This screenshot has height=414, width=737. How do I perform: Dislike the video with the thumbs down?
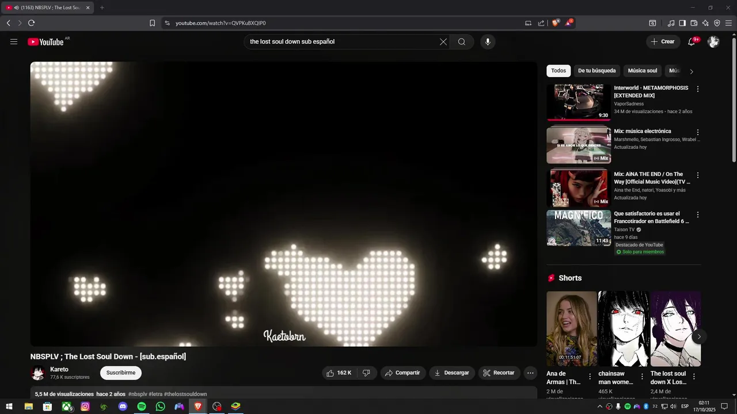pyautogui.click(x=366, y=373)
